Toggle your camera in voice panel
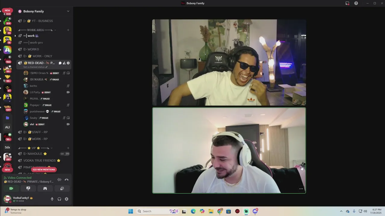Screen dimensions: 385x216 (11, 188)
